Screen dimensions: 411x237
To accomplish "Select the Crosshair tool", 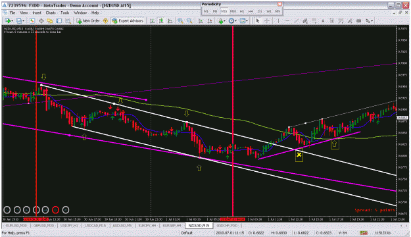I will click(267, 20).
